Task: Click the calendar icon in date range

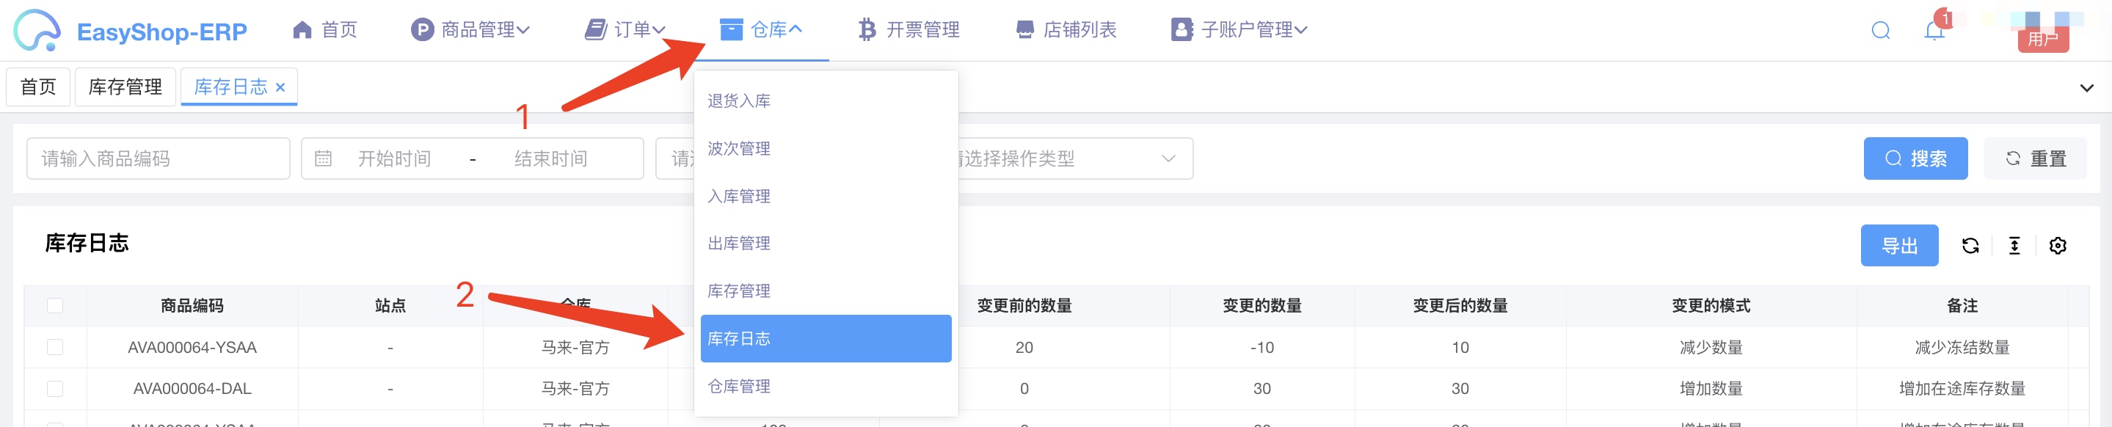Action: [324, 159]
